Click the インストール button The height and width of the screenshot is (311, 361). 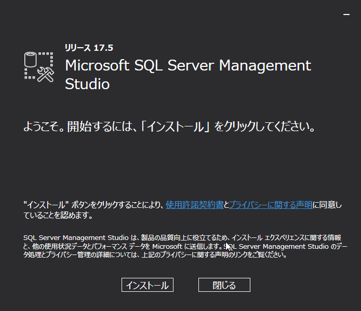[148, 285]
